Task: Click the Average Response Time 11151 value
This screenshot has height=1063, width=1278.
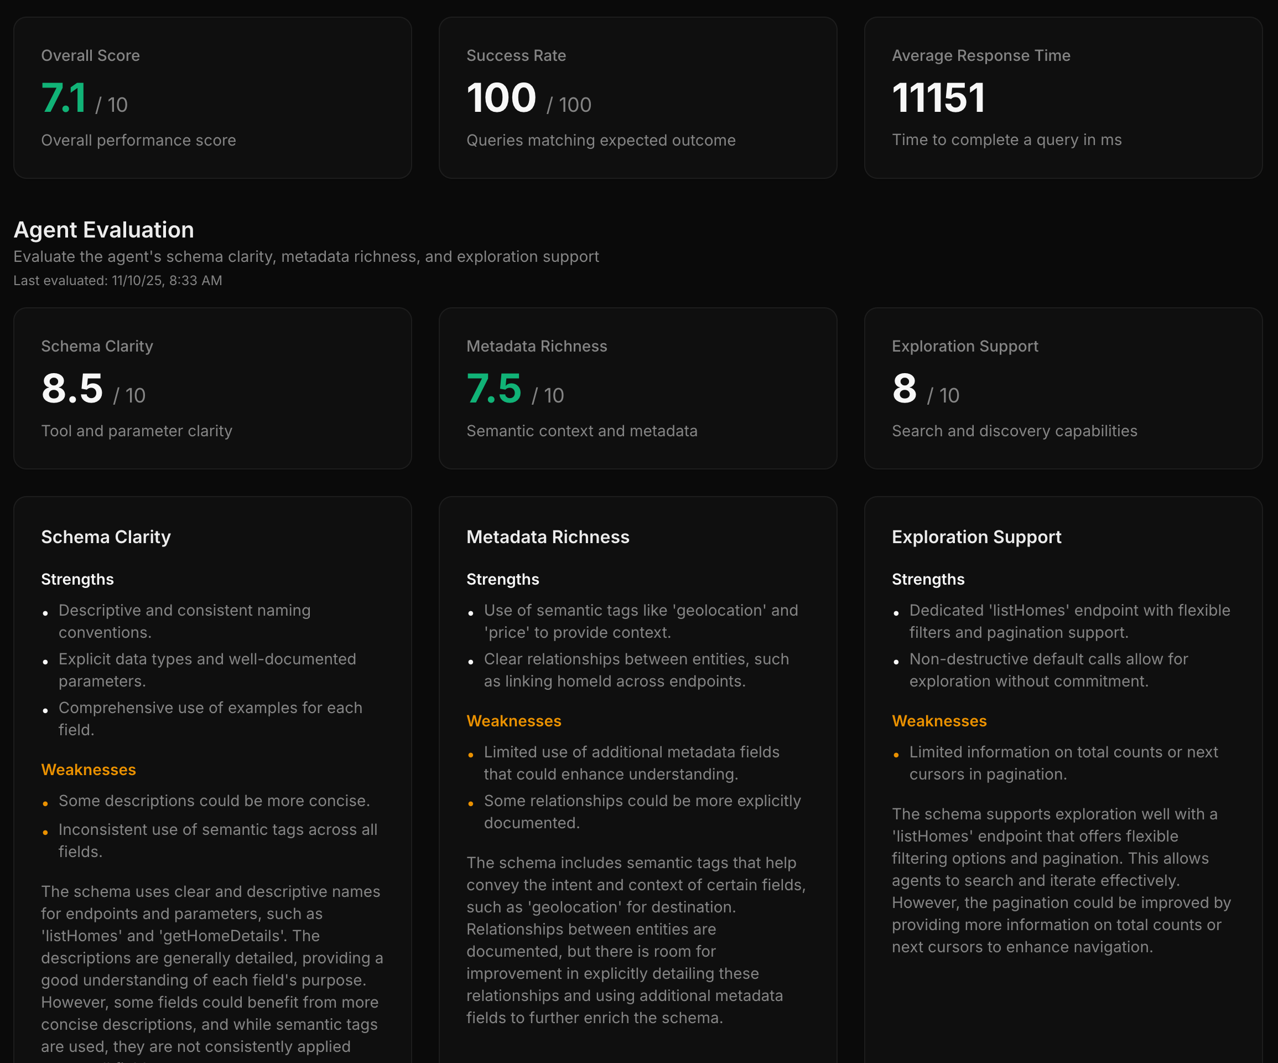Action: click(x=938, y=98)
